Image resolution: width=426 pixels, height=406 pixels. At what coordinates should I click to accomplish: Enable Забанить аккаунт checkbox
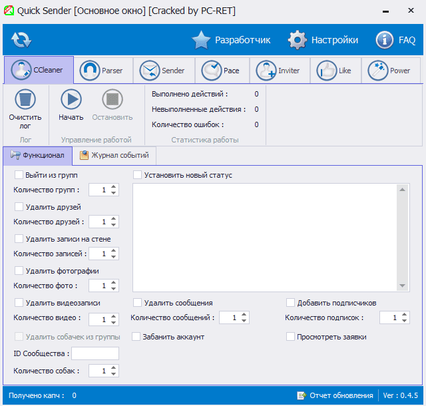[x=136, y=337]
